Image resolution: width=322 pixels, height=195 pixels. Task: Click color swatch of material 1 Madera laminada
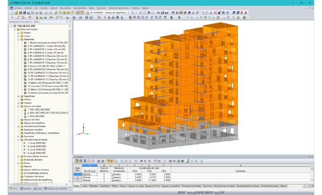[25, 42]
